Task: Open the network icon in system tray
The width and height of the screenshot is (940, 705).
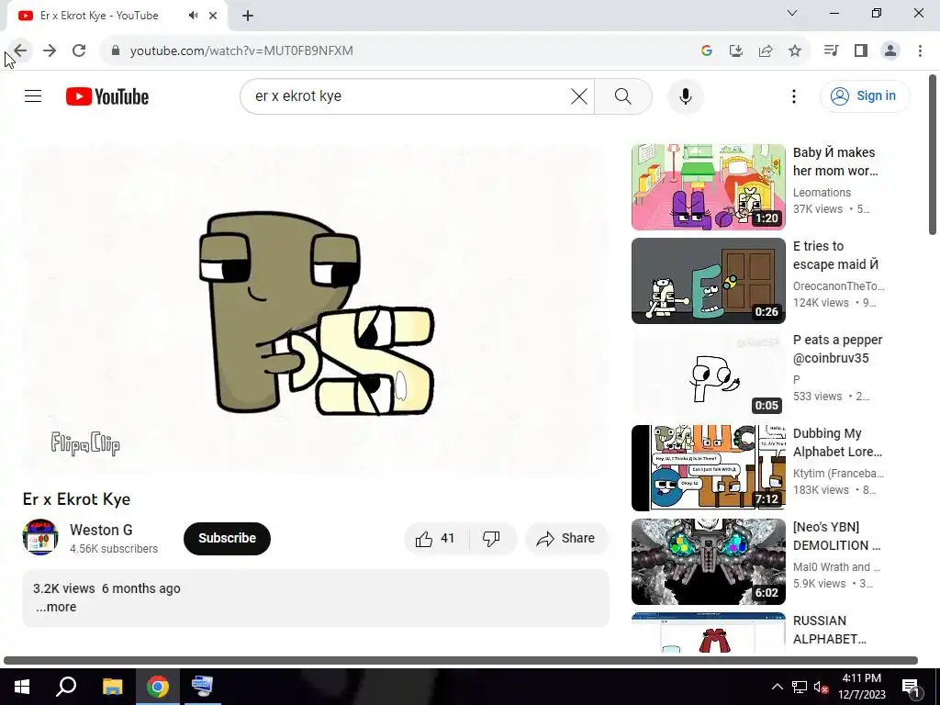Action: [800, 687]
